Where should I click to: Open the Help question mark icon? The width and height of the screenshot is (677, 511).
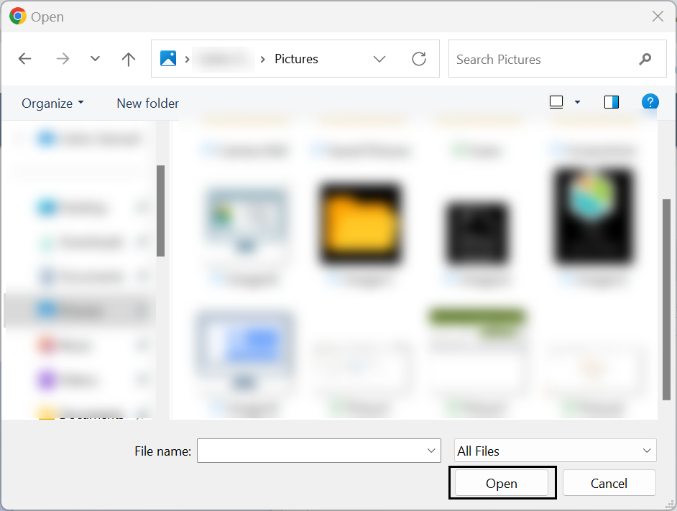pyautogui.click(x=650, y=102)
